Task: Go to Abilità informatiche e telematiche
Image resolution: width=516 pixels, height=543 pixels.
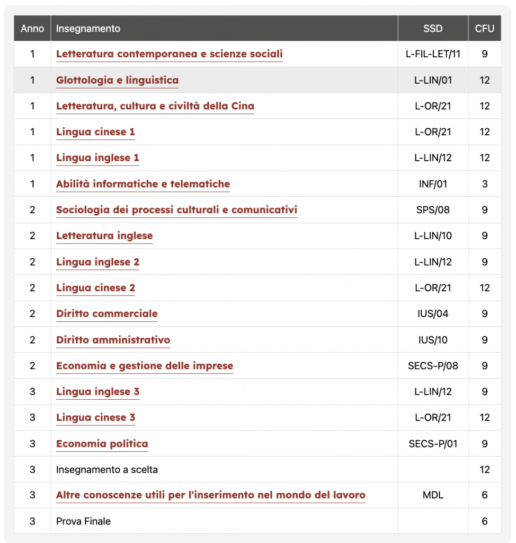Action: point(143,184)
